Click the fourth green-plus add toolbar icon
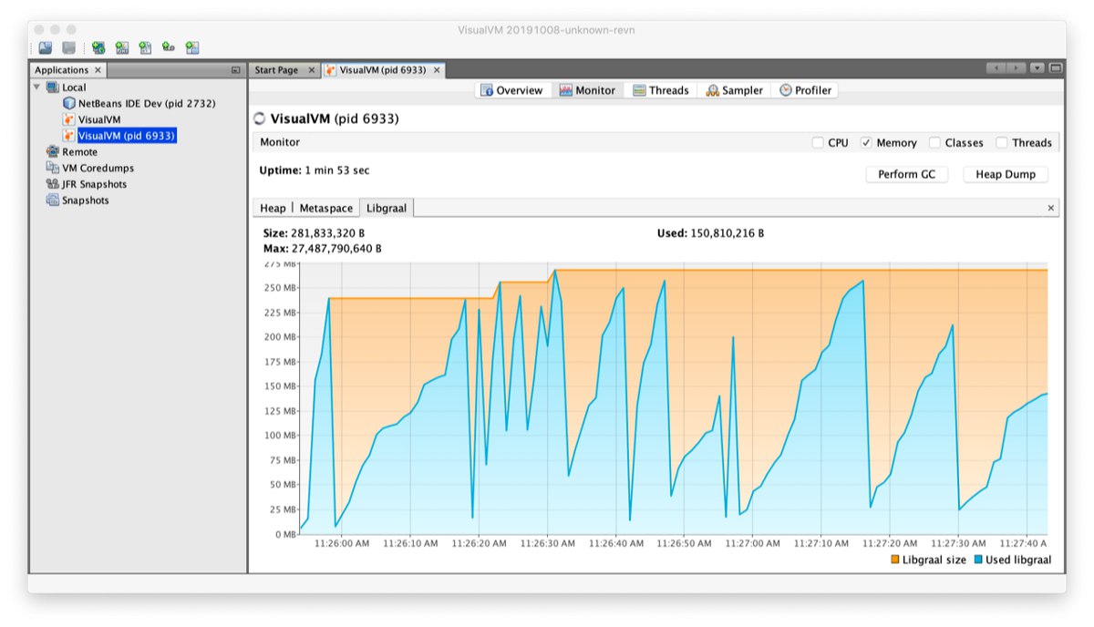Image resolution: width=1094 pixels, height=627 pixels. (x=169, y=47)
